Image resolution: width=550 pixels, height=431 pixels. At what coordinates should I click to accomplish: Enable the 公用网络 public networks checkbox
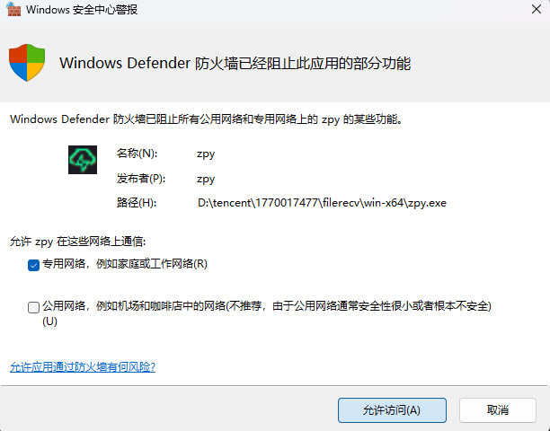click(x=33, y=307)
